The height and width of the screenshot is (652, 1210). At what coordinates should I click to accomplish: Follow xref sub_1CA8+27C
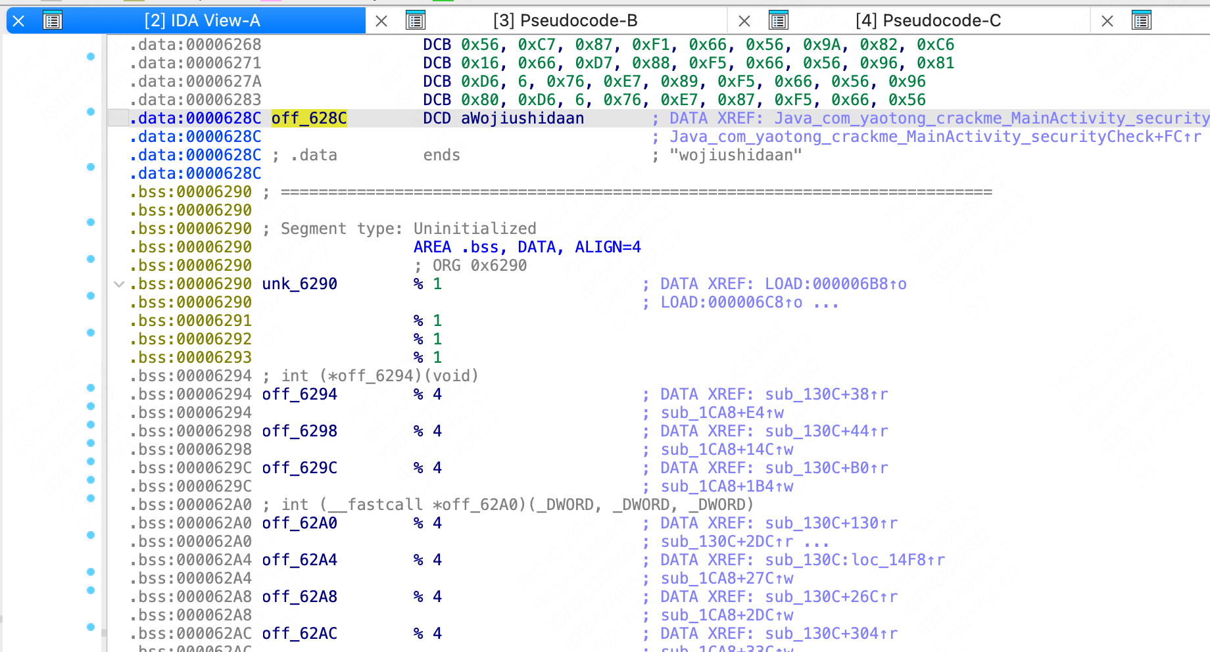tap(727, 578)
